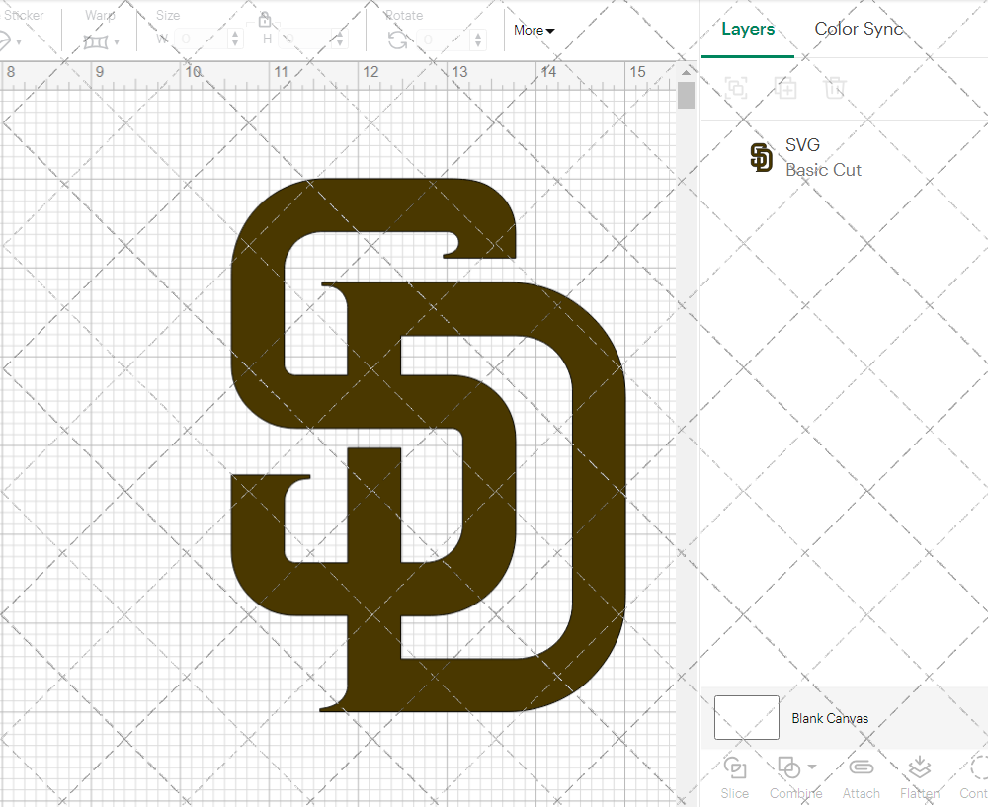Click the duplicate layer icon
The height and width of the screenshot is (807, 988).
coord(785,88)
